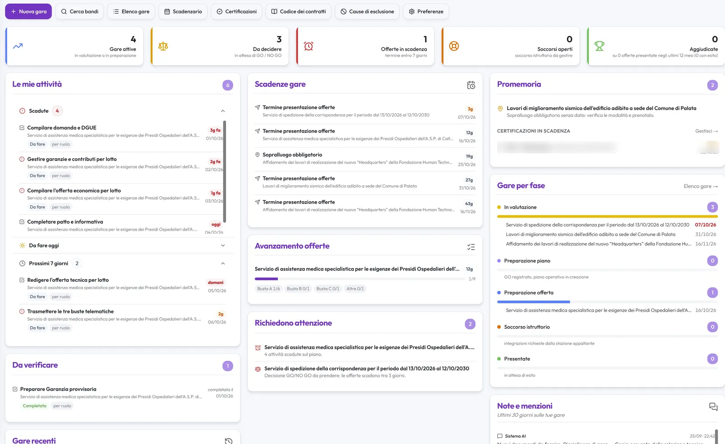Collapse the Prossimi 7 giorni section
This screenshot has height=444, width=725.
click(223, 264)
